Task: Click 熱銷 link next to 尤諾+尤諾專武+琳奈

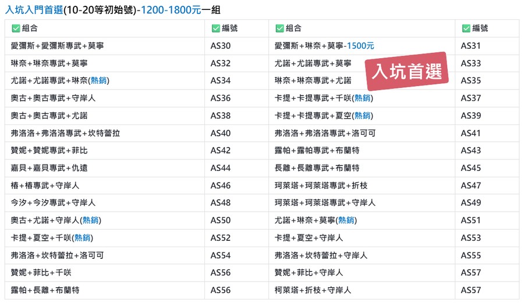Action: pos(99,81)
